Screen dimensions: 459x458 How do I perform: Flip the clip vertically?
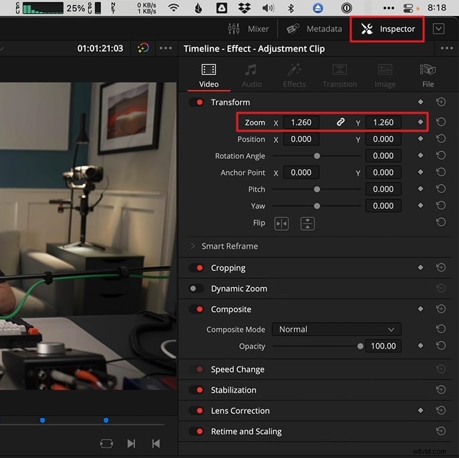pos(307,224)
